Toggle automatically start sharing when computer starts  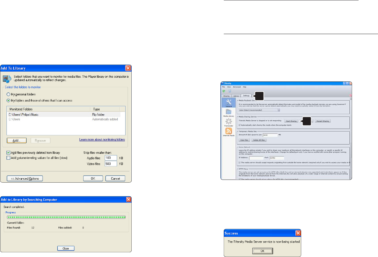[239, 125]
